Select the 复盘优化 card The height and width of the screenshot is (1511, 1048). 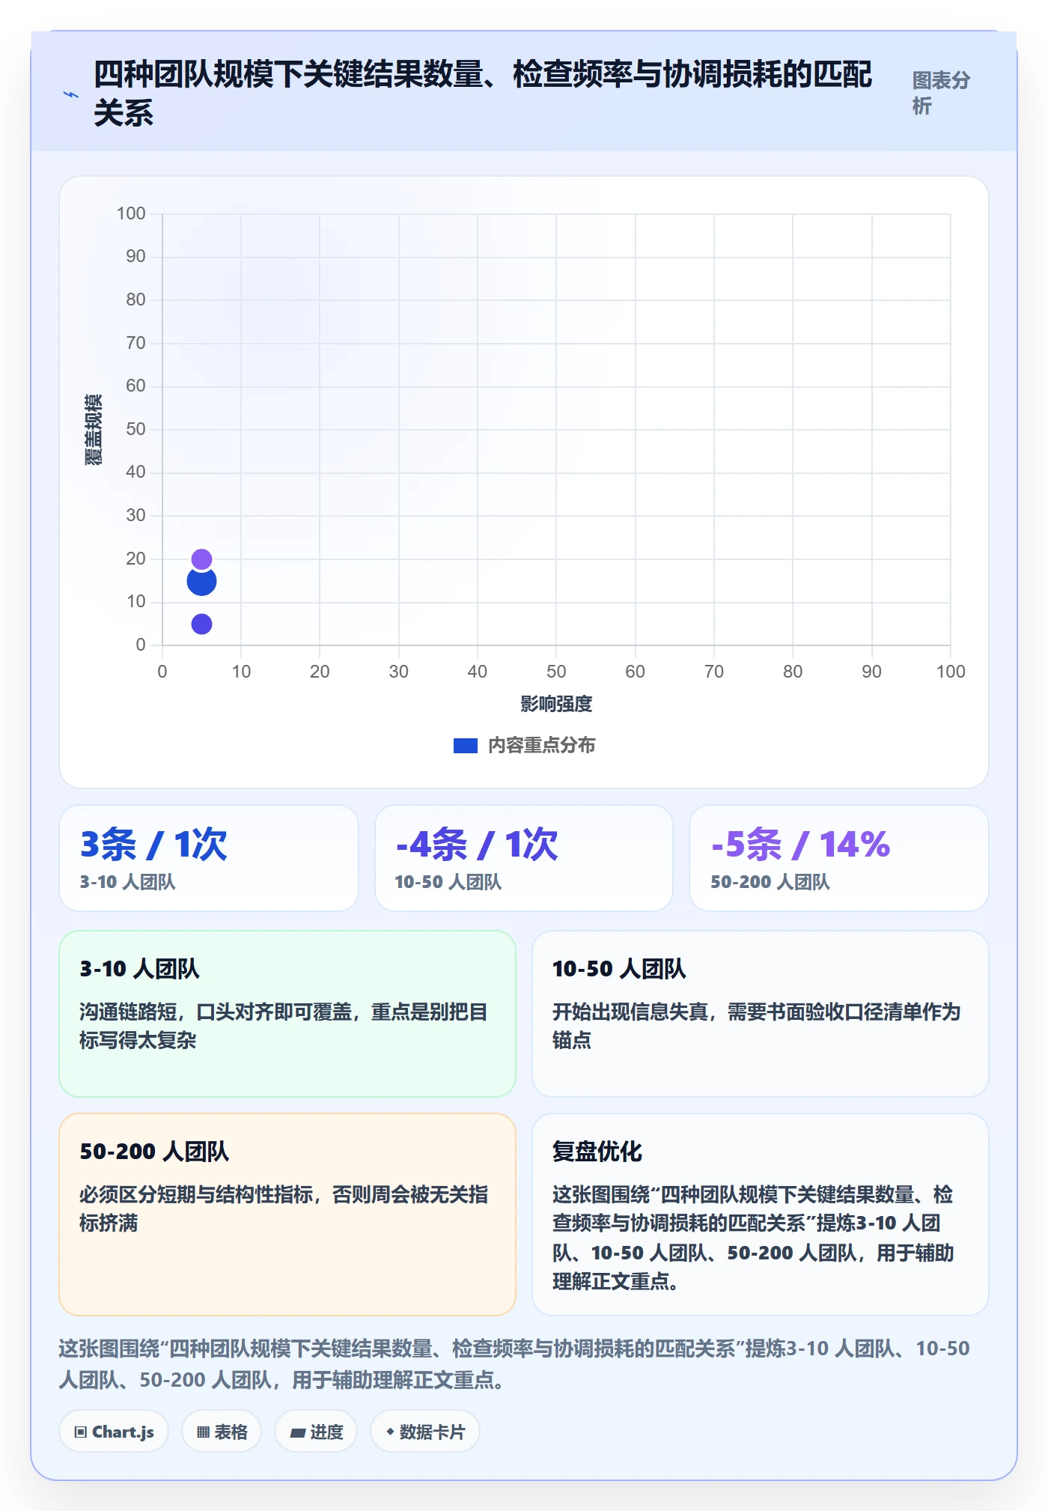[761, 1214]
